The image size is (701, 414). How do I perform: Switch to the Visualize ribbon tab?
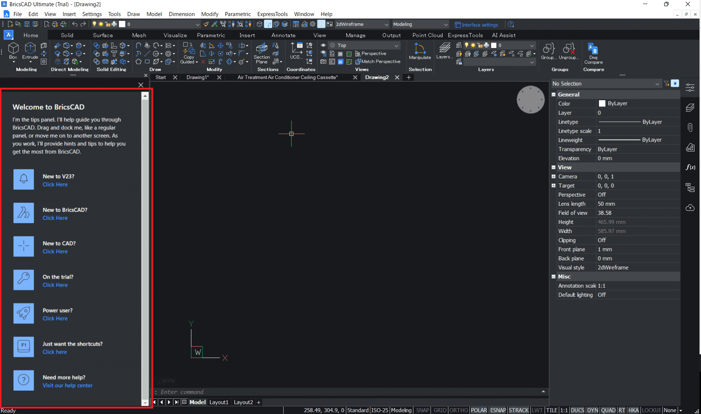pos(175,35)
